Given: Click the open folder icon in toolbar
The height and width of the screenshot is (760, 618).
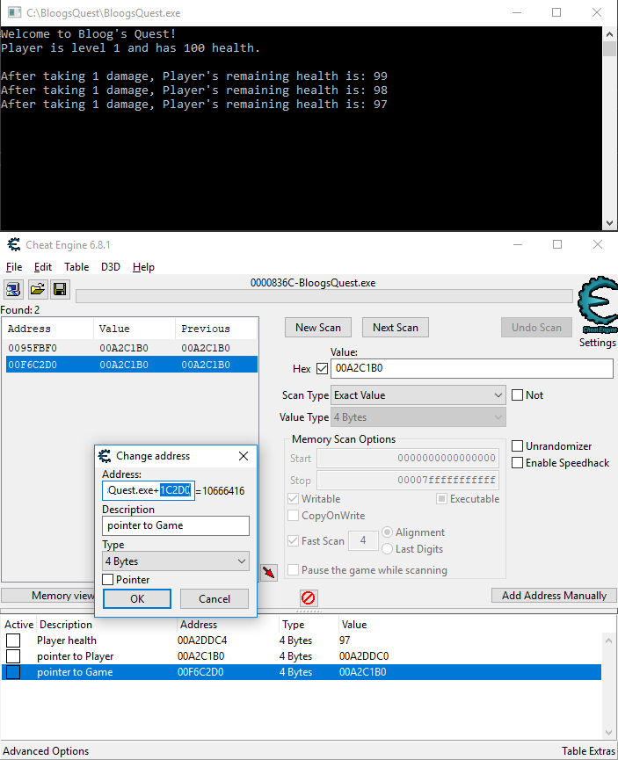Looking at the screenshot, I should point(37,289).
